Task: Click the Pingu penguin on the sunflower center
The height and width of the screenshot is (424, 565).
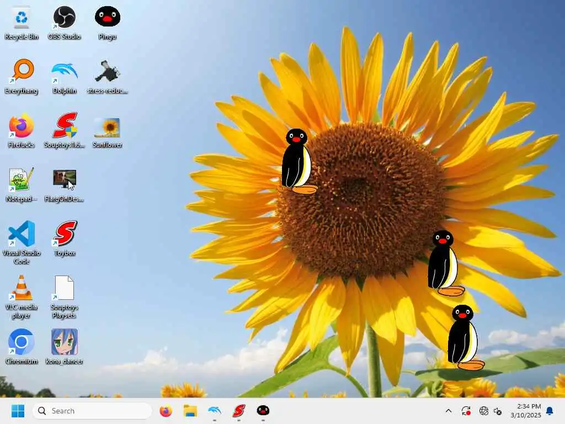Action: tap(299, 162)
